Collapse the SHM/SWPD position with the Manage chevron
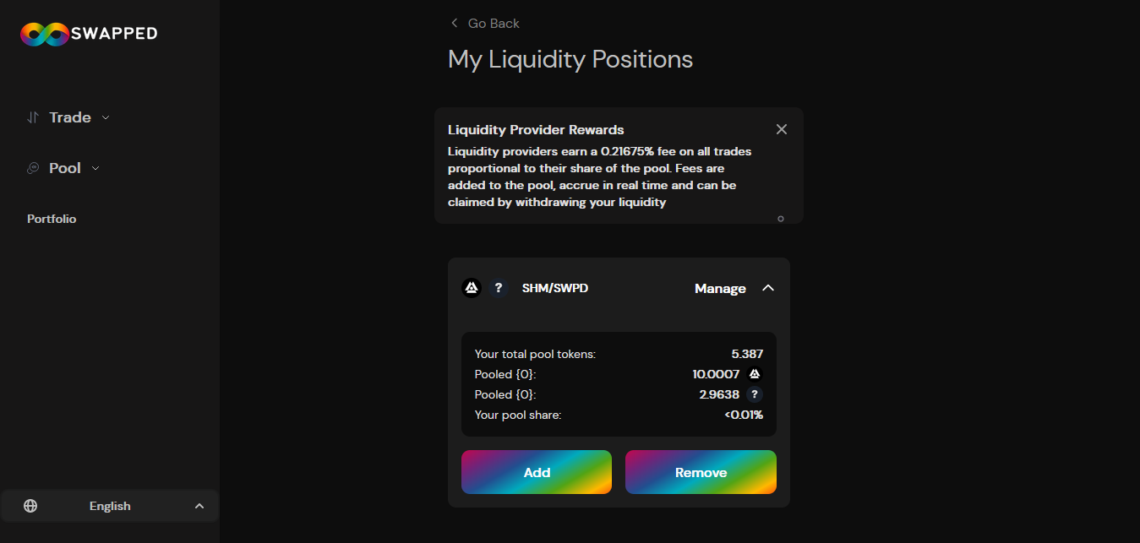 (767, 288)
